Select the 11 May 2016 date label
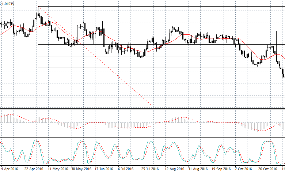Screen dimensions: 285x173 point(57,169)
